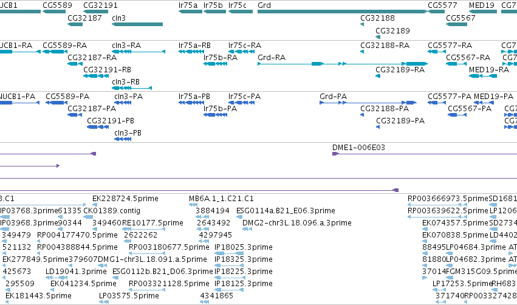Viewport: 517px width, 305px height.
Task: Click the CG5589 gene label
Action: pyautogui.click(x=57, y=5)
